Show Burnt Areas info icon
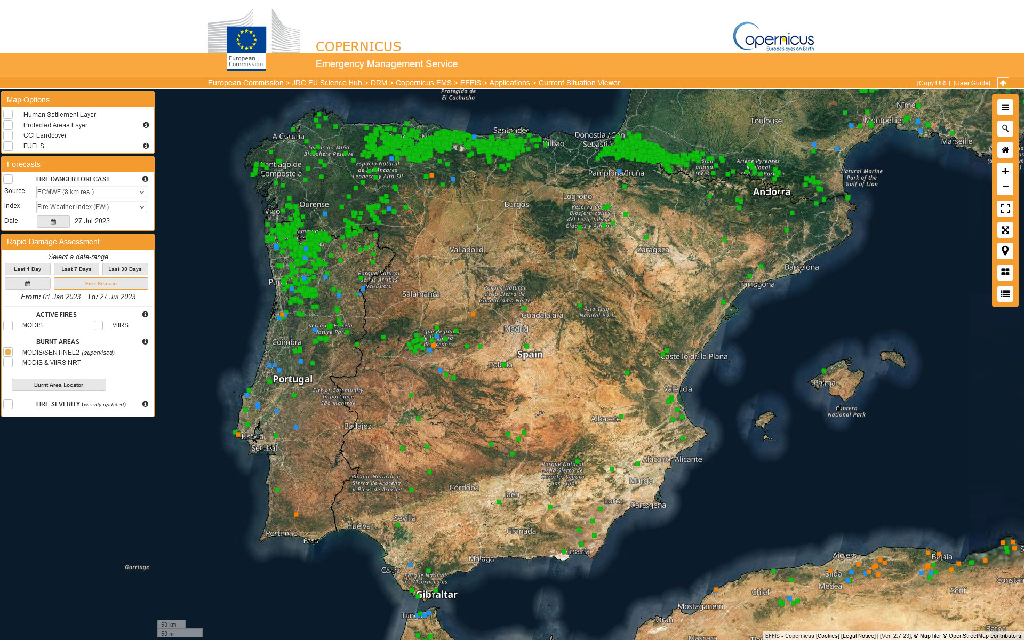This screenshot has height=640, width=1024. (145, 341)
